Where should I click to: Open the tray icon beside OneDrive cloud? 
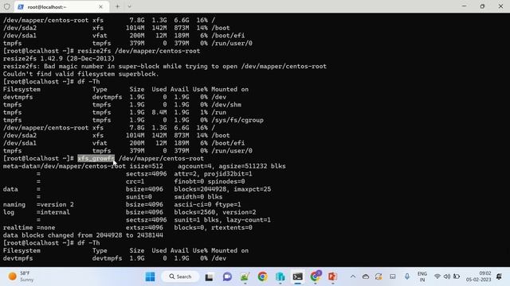pos(379,276)
